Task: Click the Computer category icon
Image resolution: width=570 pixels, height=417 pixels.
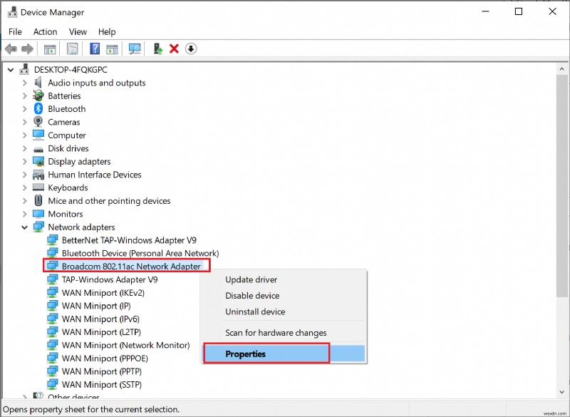Action: (38, 135)
